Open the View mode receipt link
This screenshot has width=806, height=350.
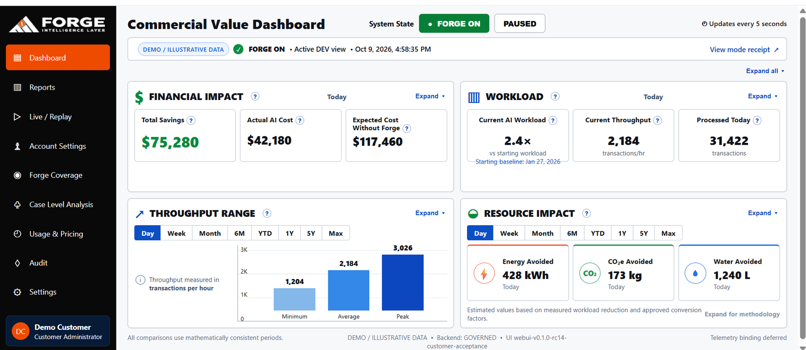pyautogui.click(x=744, y=49)
